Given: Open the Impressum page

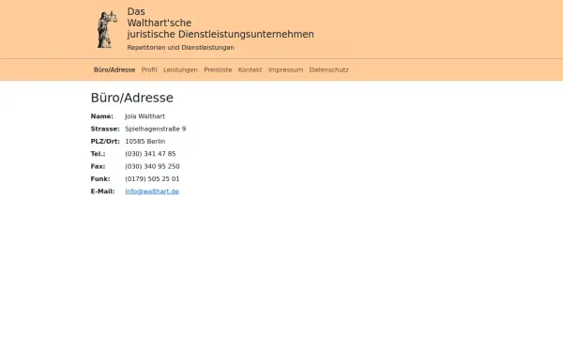Looking at the screenshot, I should [286, 69].
